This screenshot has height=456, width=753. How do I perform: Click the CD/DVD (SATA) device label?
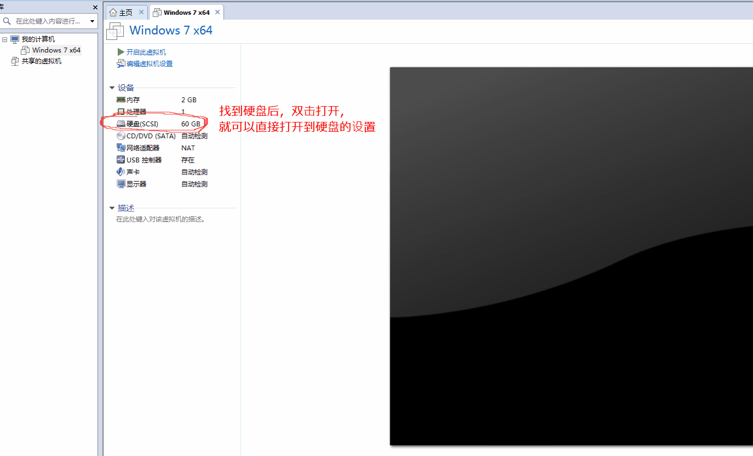(x=151, y=136)
